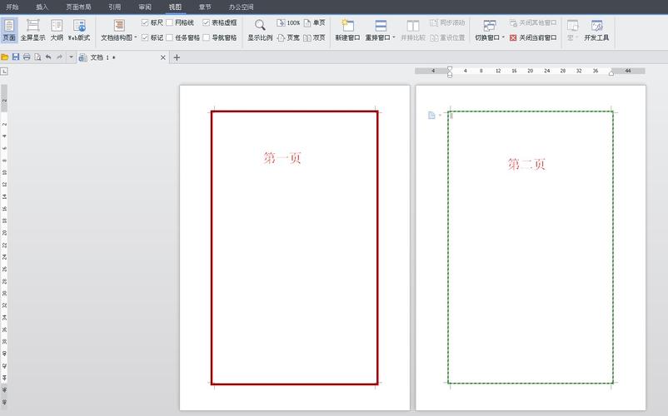Click the 第一页 text on page one

click(x=282, y=158)
